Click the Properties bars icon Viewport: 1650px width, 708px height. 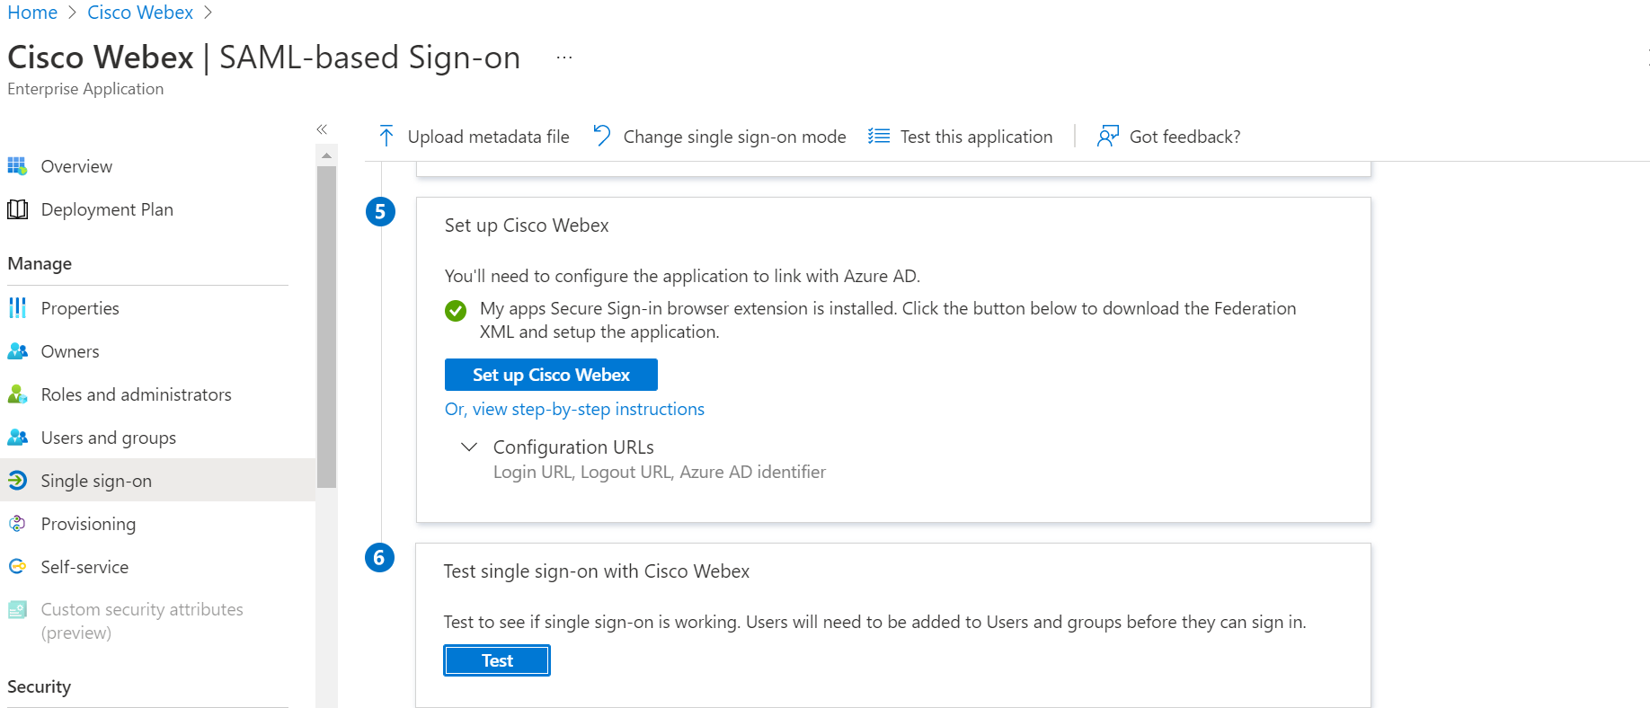point(17,308)
